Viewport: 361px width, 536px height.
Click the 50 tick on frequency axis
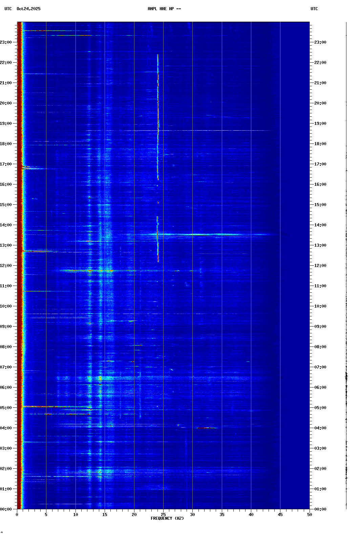310,514
